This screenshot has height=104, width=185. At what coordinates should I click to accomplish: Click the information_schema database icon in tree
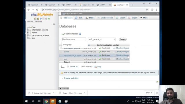click(30, 30)
